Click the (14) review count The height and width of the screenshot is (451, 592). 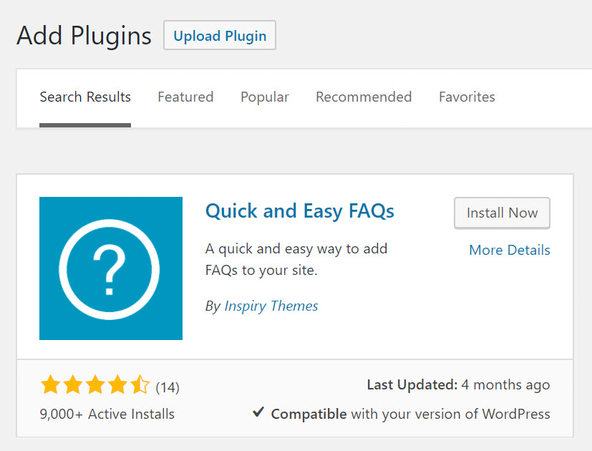[x=169, y=386]
